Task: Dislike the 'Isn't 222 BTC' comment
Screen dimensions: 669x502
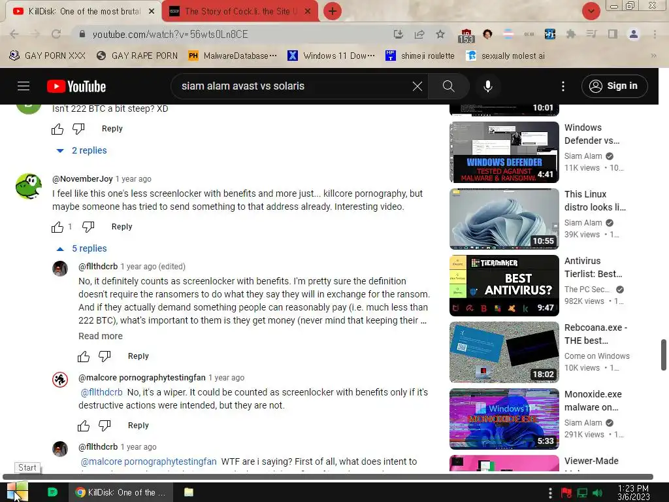Action: click(78, 129)
